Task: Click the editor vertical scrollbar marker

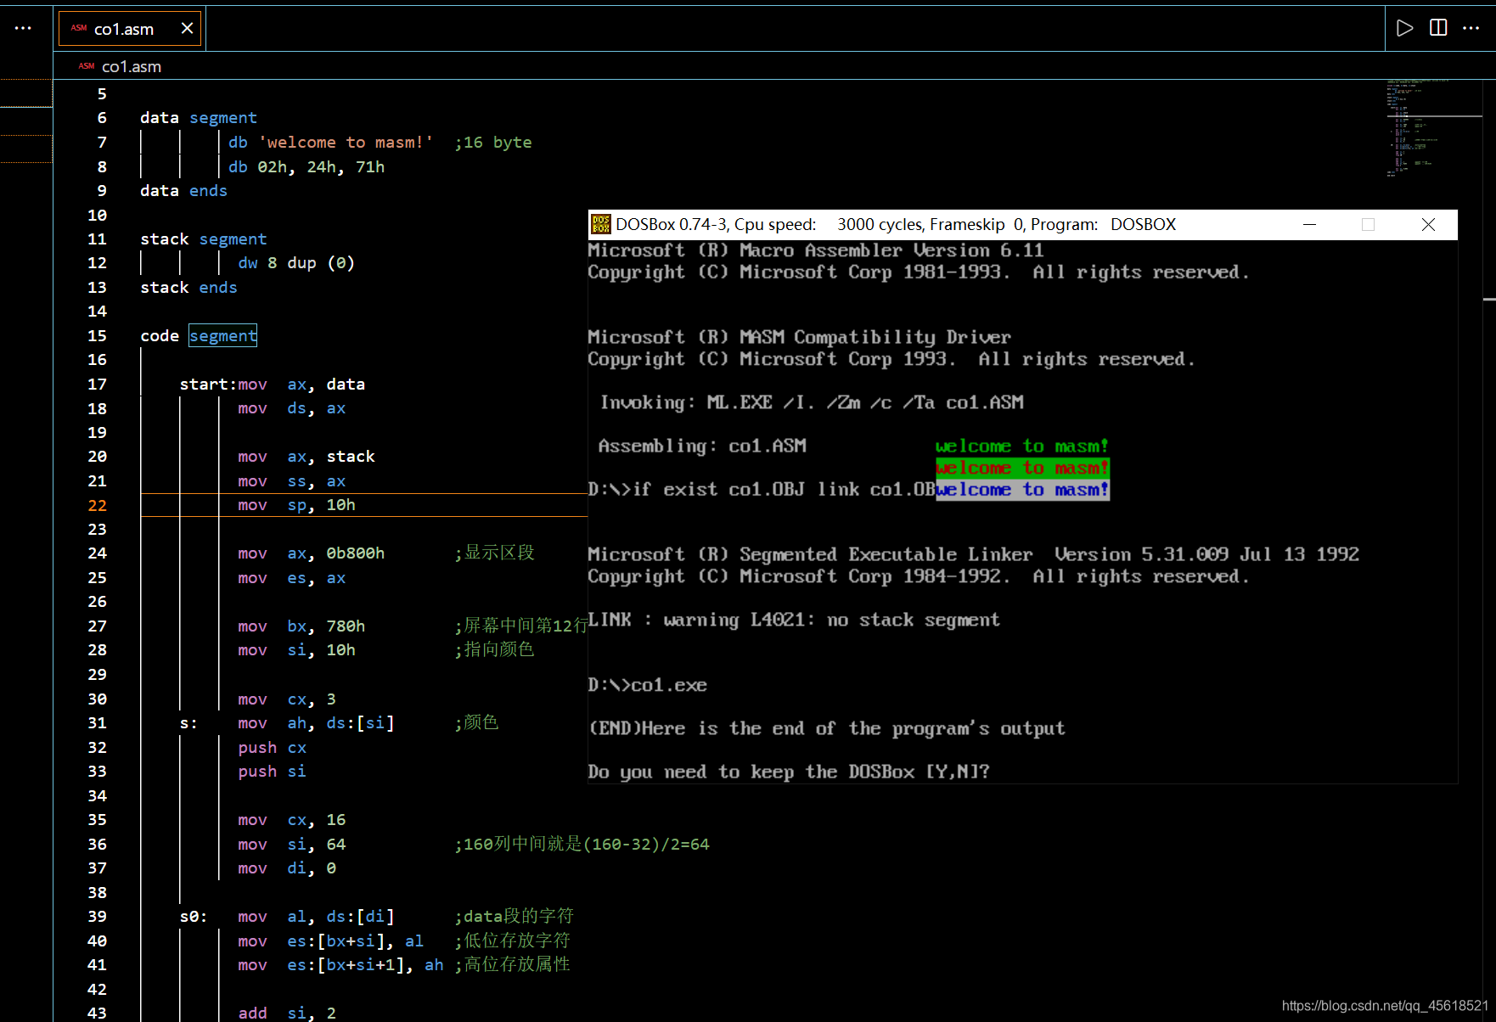Action: (1489, 300)
